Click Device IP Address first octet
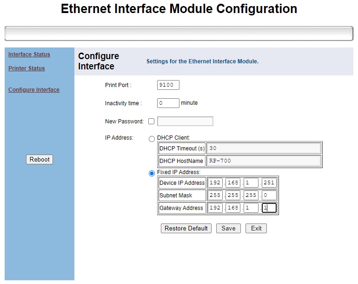Viewport: 358px width, 284px height. tap(215, 183)
